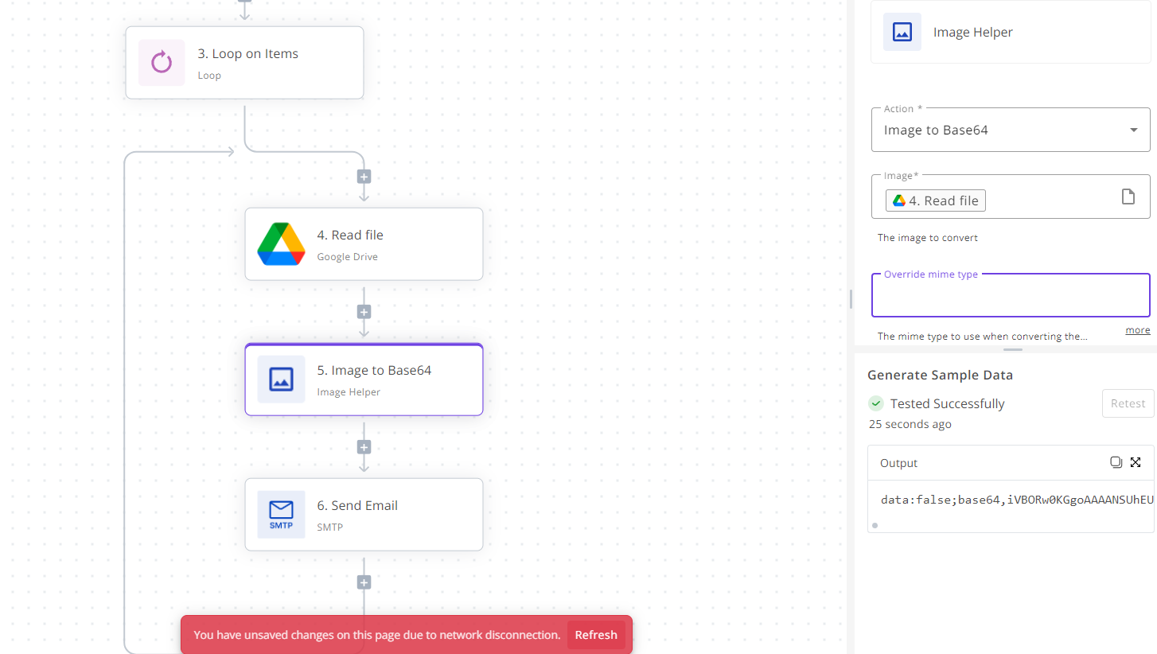Click the Generate Sample Data heading
Image resolution: width=1157 pixels, height=654 pixels.
tap(940, 376)
